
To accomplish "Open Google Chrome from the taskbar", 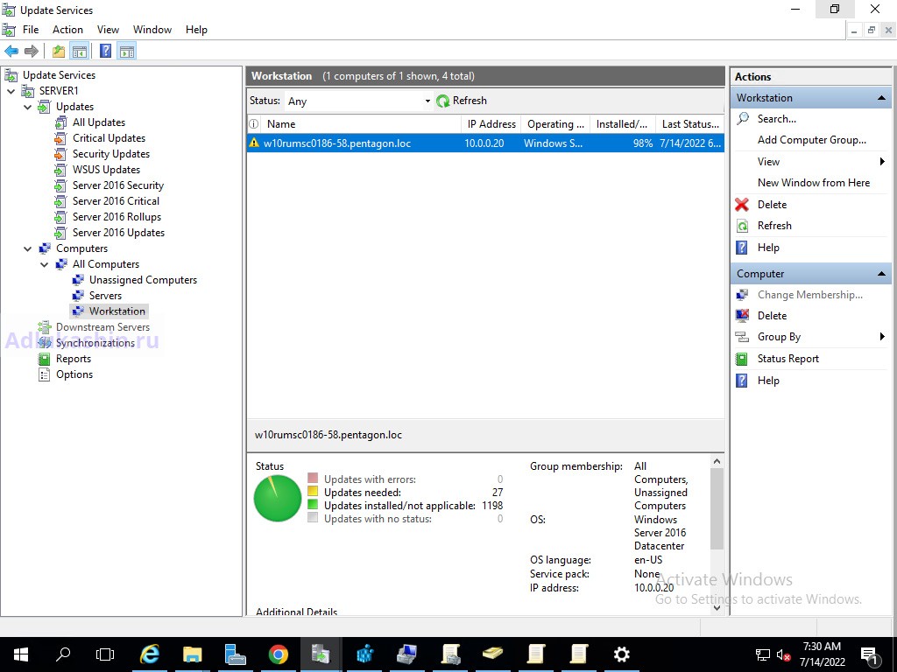I will point(278,654).
